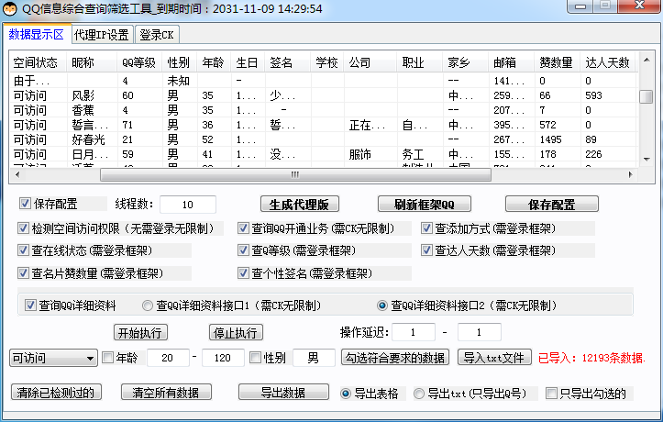Toggle 查询QQ开通业务 checkbox
Image resolution: width=663 pixels, height=422 pixels.
243,228
